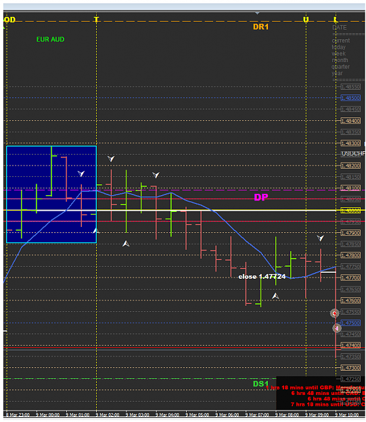Image resolution: width=366 pixels, height=422 pixels.
Task: Select the 1.47400 price level label
Action: click(350, 345)
